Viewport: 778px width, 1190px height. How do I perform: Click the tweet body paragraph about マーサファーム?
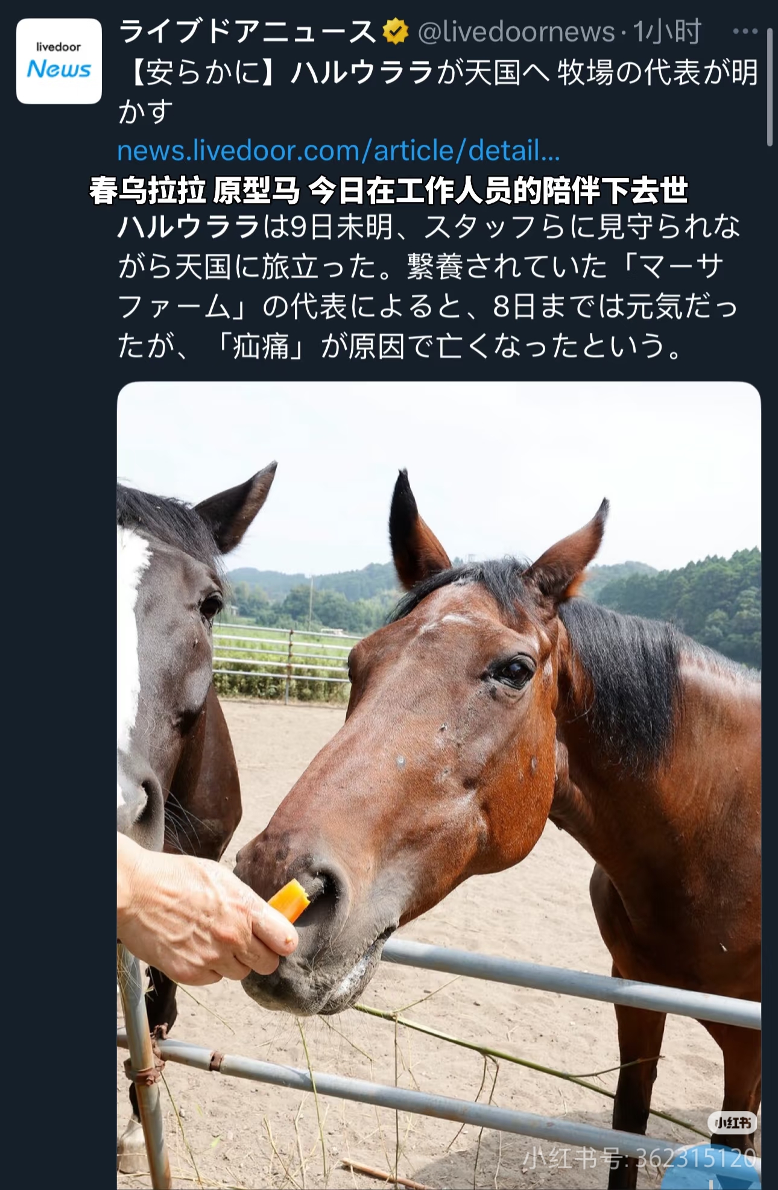coord(428,286)
